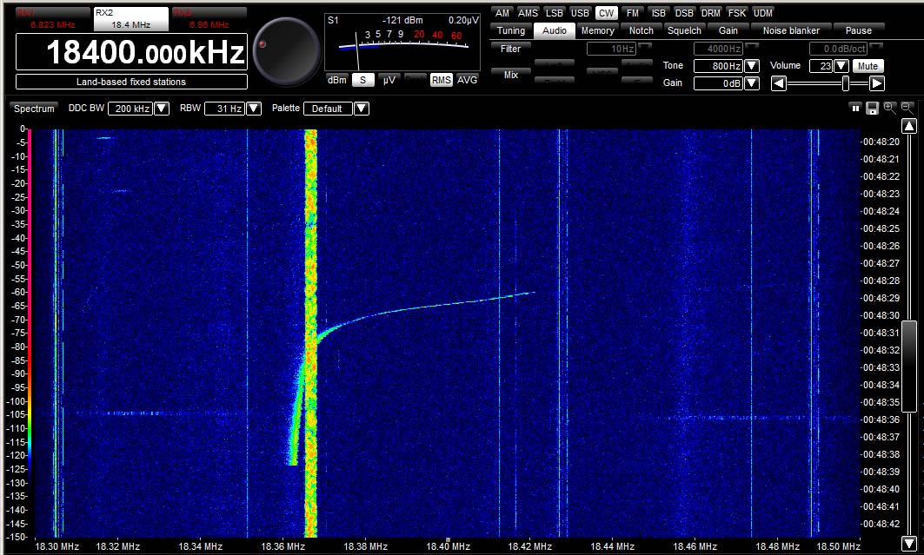924x555 pixels.
Task: Open Volume value dropdown
Action: (841, 66)
